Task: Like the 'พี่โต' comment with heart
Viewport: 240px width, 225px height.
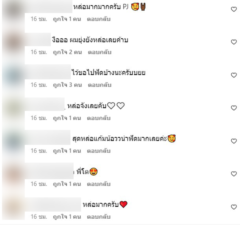Action: click(x=234, y=174)
